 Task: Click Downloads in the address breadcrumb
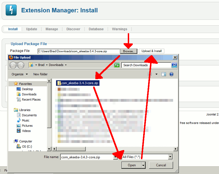click(x=56, y=65)
